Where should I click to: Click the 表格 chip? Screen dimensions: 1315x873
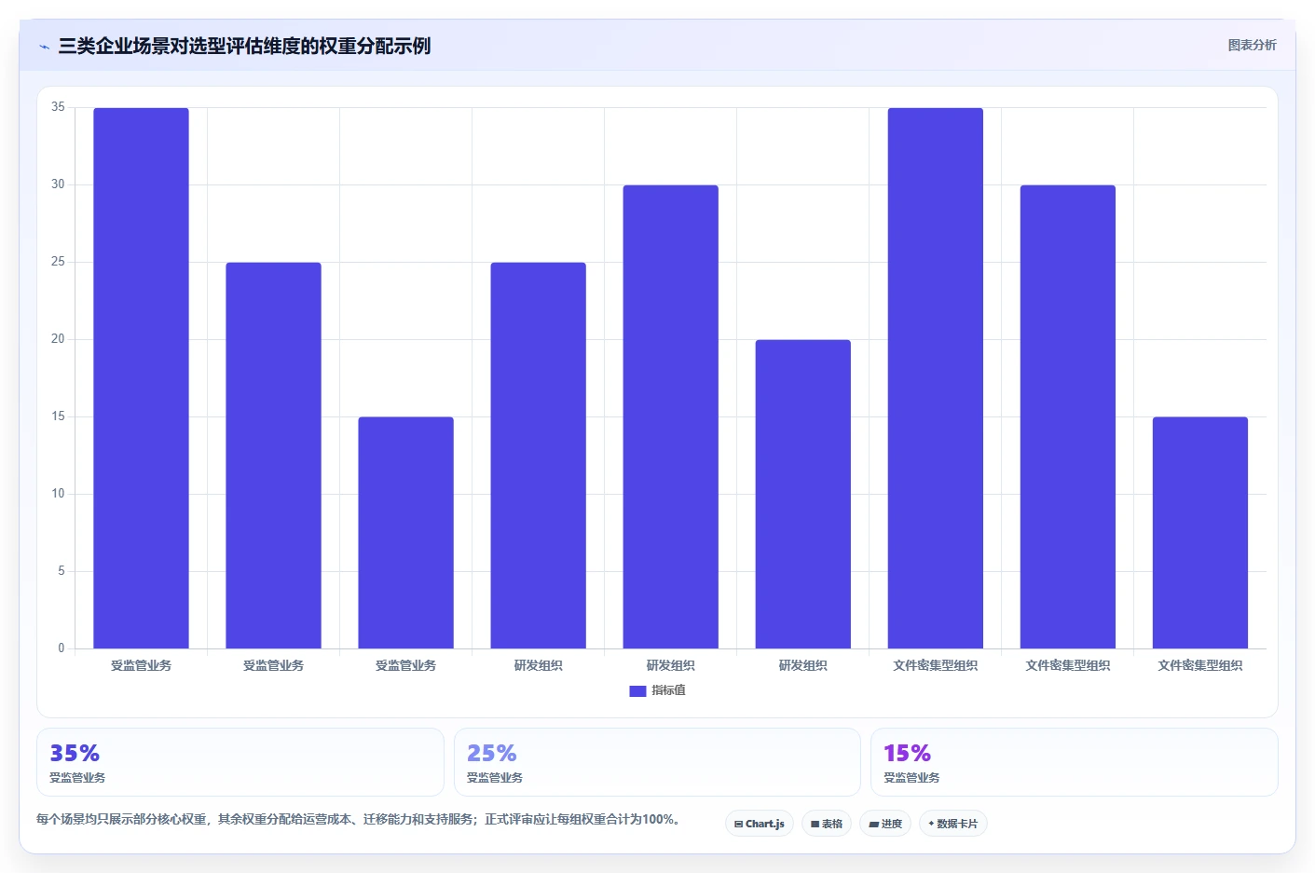pyautogui.click(x=827, y=824)
